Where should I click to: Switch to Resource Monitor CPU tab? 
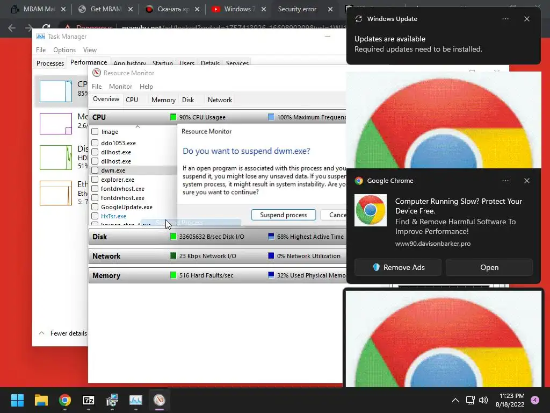[132, 99]
